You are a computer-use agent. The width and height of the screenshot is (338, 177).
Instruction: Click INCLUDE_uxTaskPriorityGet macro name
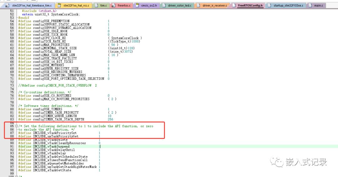[x=56, y=136]
